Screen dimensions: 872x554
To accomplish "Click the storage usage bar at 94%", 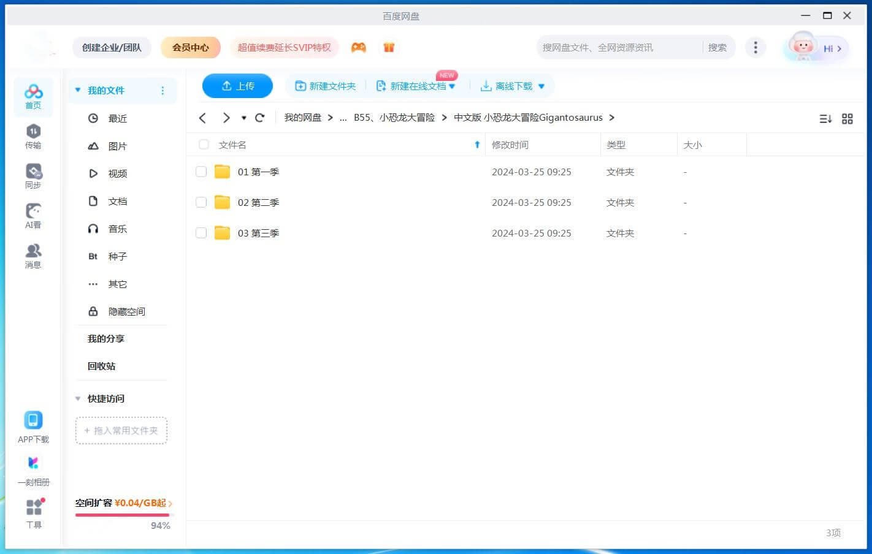I will click(x=123, y=515).
